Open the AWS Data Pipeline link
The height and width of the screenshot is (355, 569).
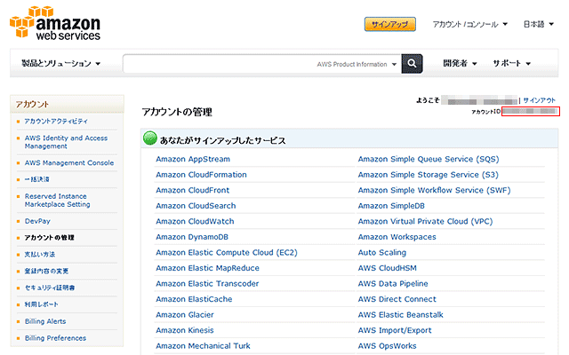pyautogui.click(x=393, y=284)
